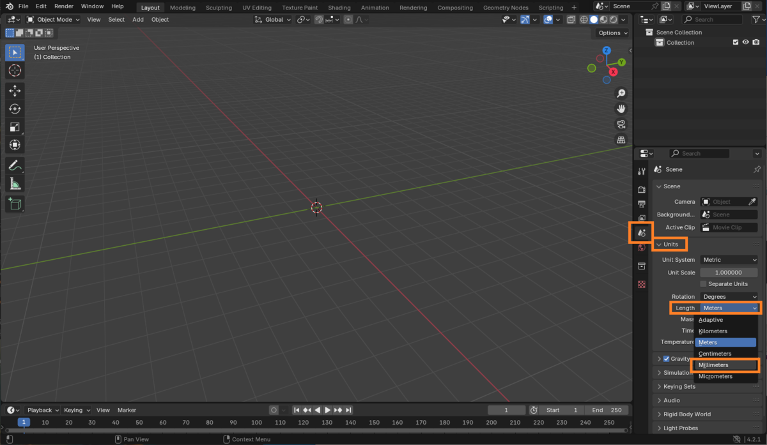Click the Z axis on navigation gizmo
This screenshot has height=445, width=767.
tap(607, 50)
